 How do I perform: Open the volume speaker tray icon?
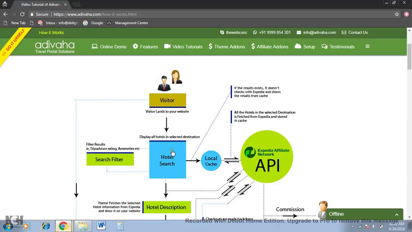pyautogui.click(x=374, y=226)
